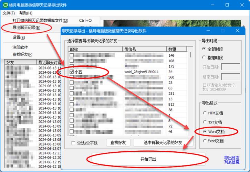
Task: Choose 打开微信聊天记录数据库文件(O) menu entry
Action: [40, 21]
